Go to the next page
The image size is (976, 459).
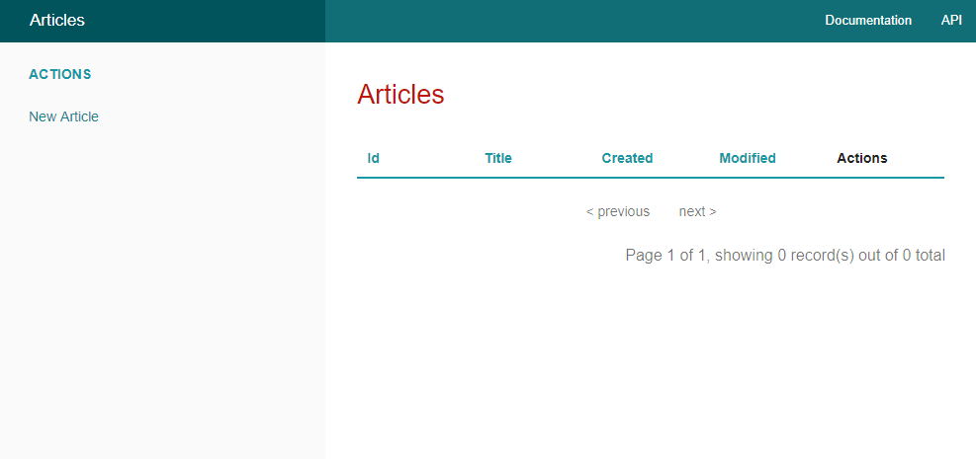tap(697, 211)
